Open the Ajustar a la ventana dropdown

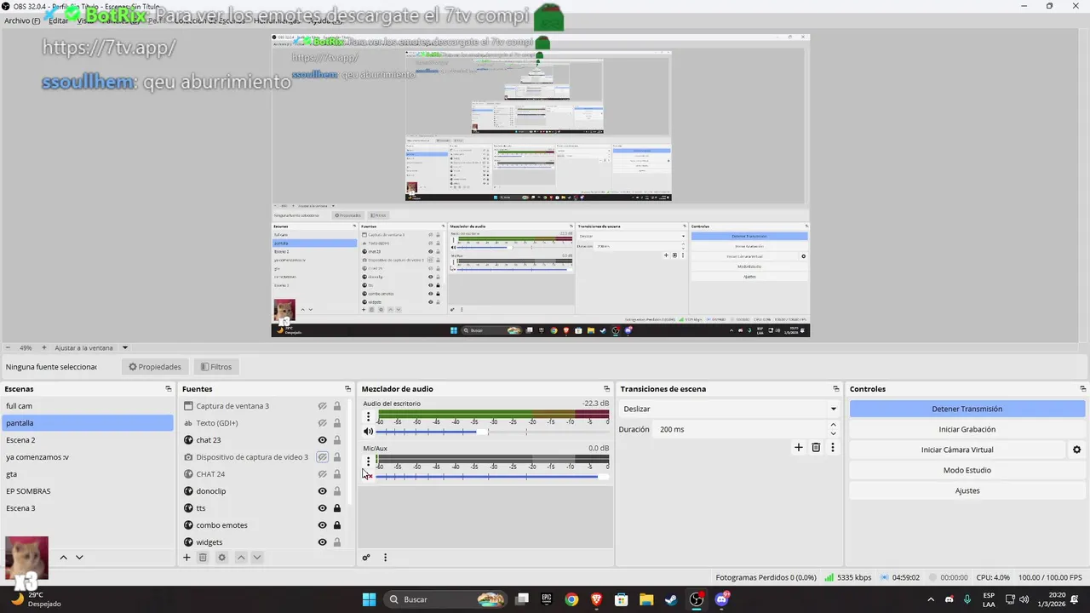point(91,347)
